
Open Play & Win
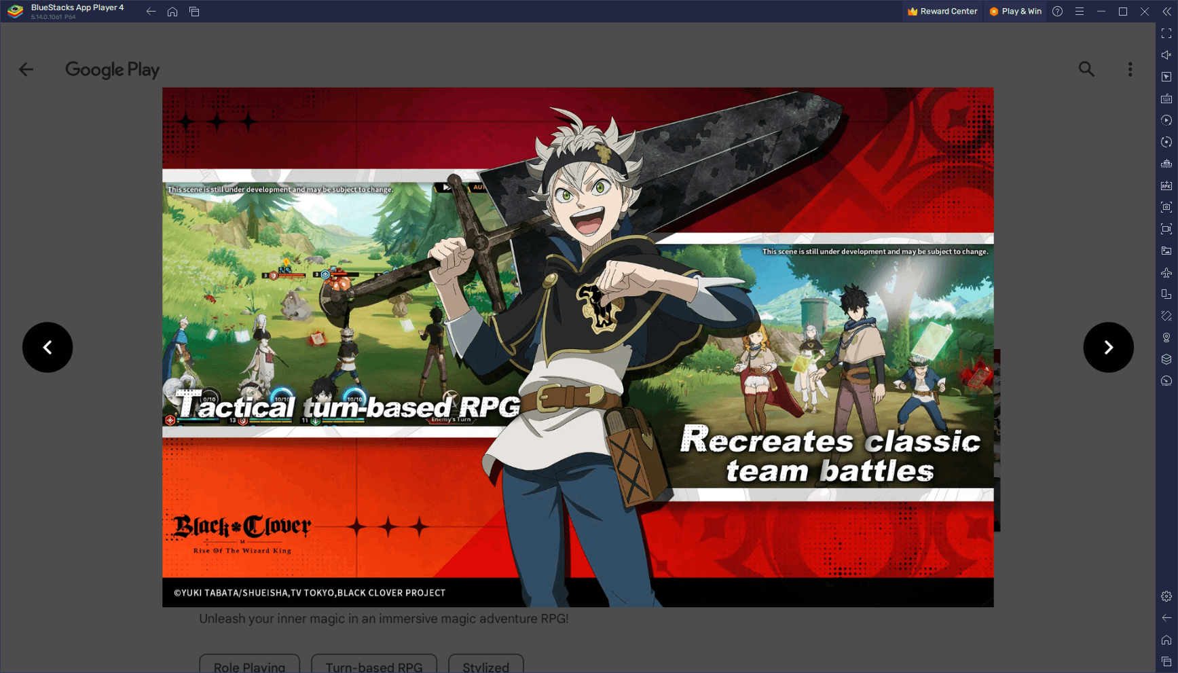click(1015, 12)
